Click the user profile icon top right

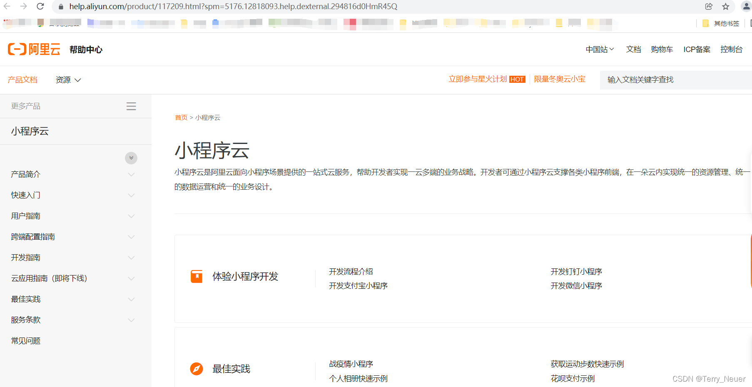coord(746,6)
